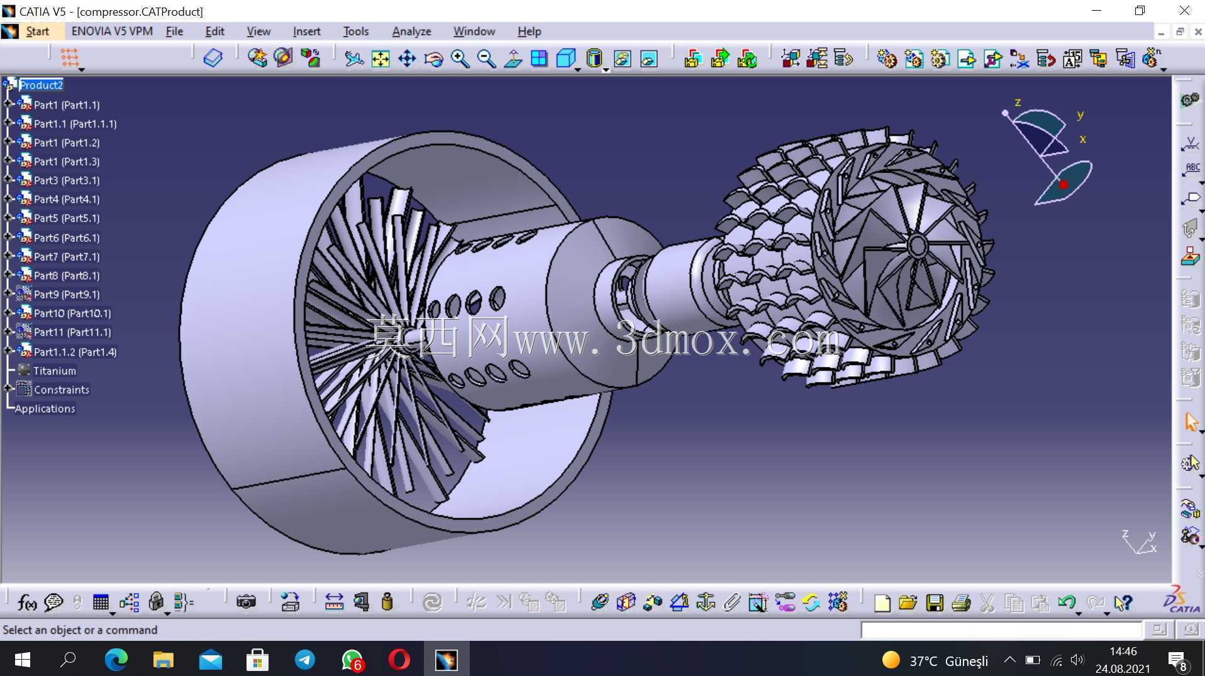Select Applications node in tree
This screenshot has width=1205, height=676.
tap(45, 408)
